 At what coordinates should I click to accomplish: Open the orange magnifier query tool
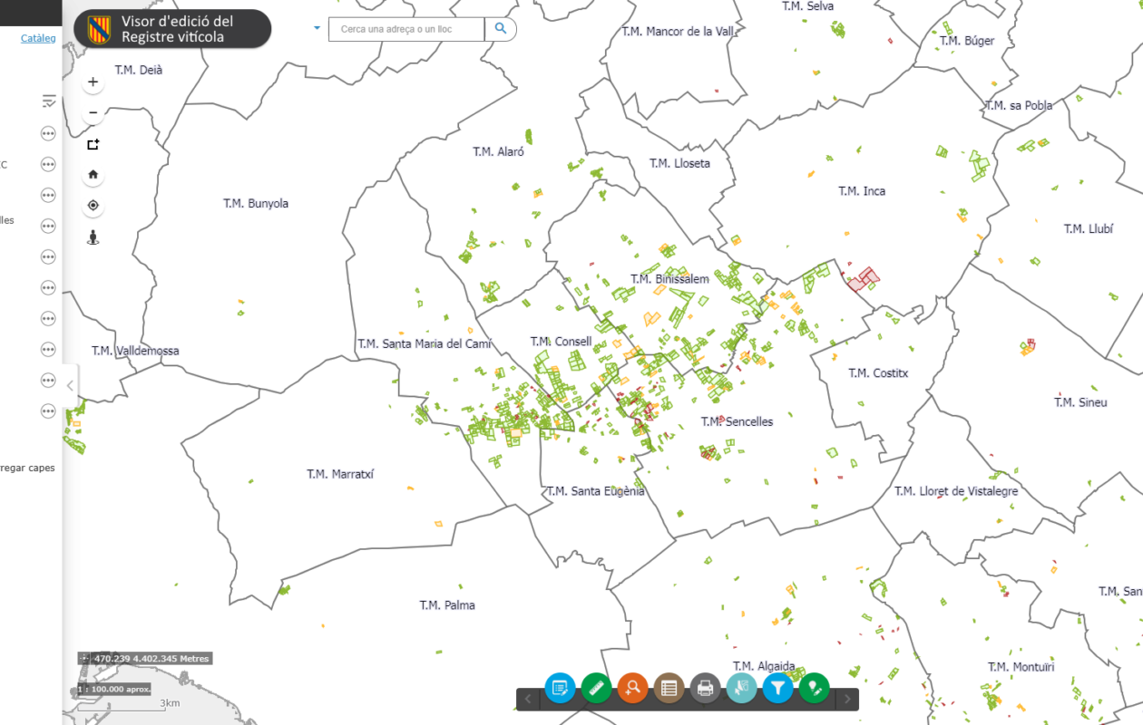[632, 688]
